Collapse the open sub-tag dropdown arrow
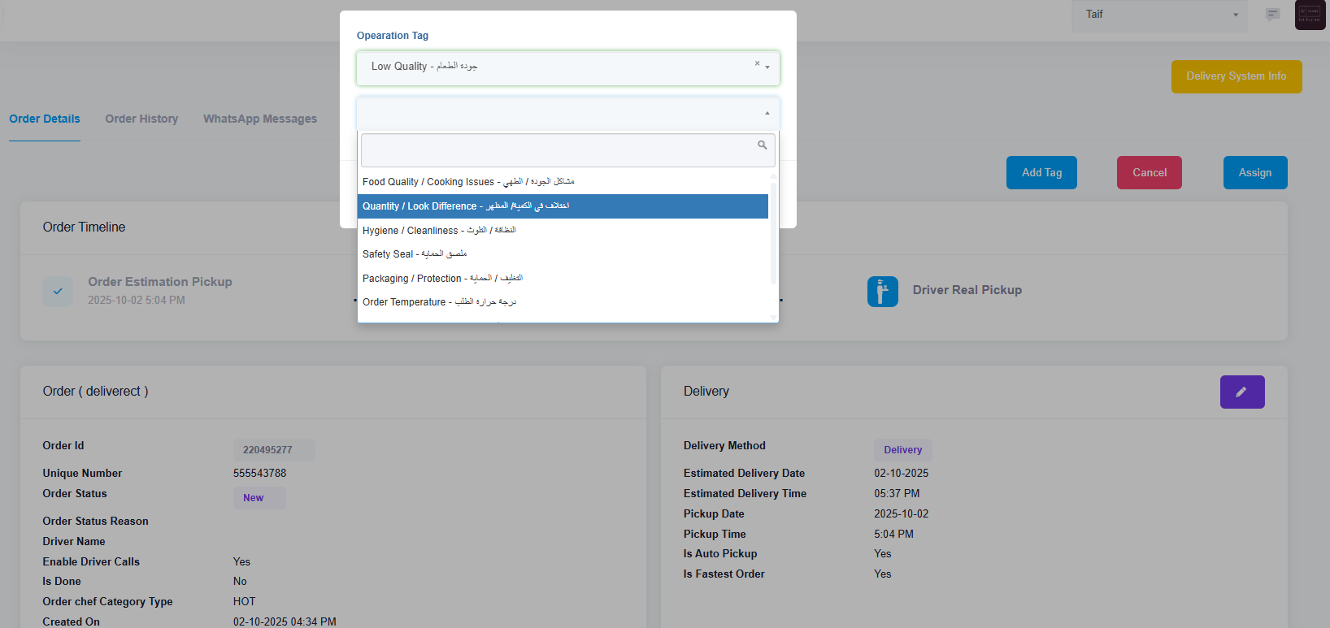The image size is (1330, 628). tap(767, 114)
